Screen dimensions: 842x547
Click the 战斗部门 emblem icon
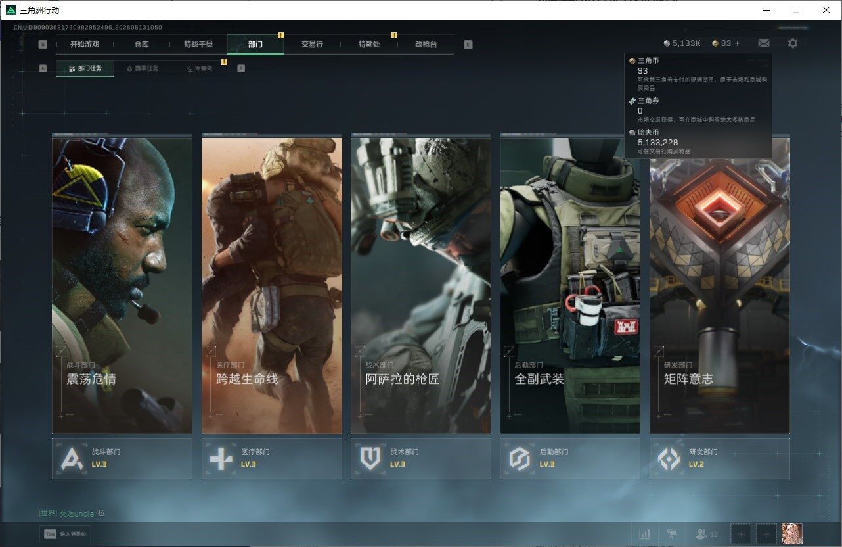pos(72,458)
